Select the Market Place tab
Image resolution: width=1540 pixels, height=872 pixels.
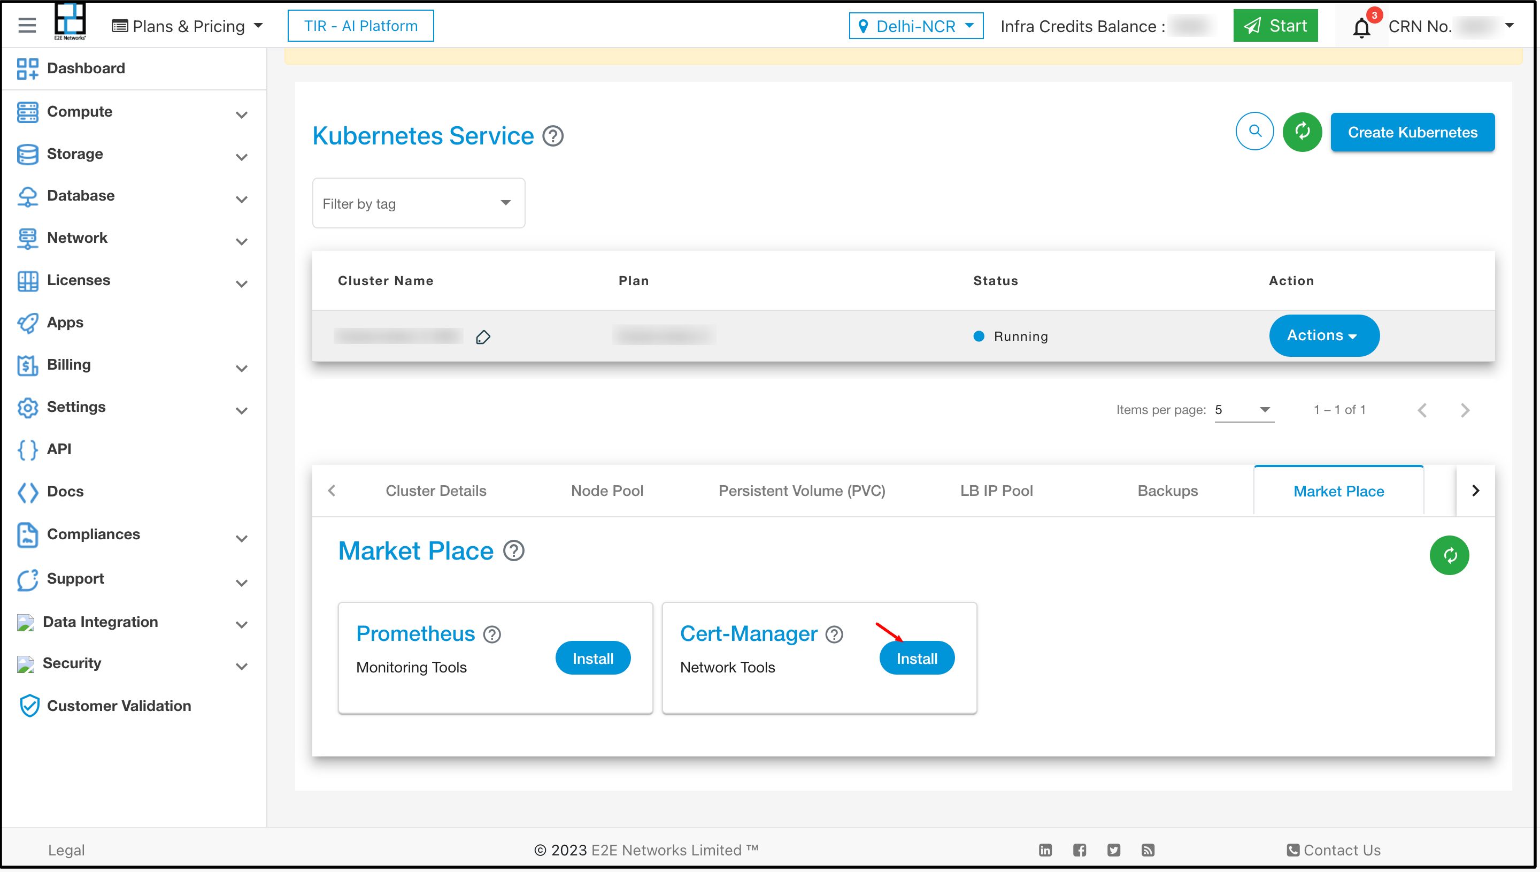(1338, 491)
